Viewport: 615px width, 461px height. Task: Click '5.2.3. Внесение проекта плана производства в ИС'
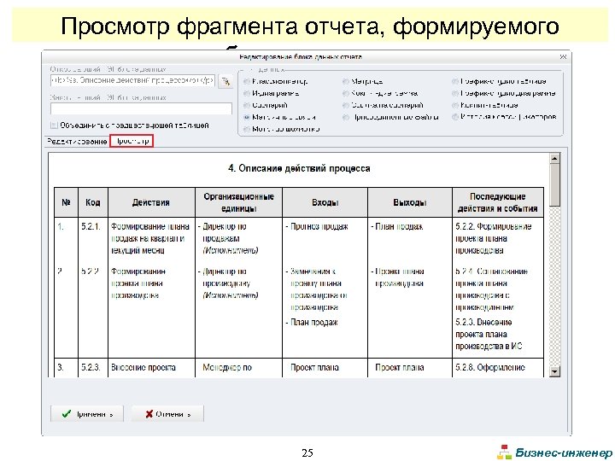point(489,335)
